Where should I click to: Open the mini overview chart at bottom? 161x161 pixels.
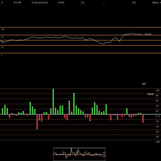click(x=80, y=154)
